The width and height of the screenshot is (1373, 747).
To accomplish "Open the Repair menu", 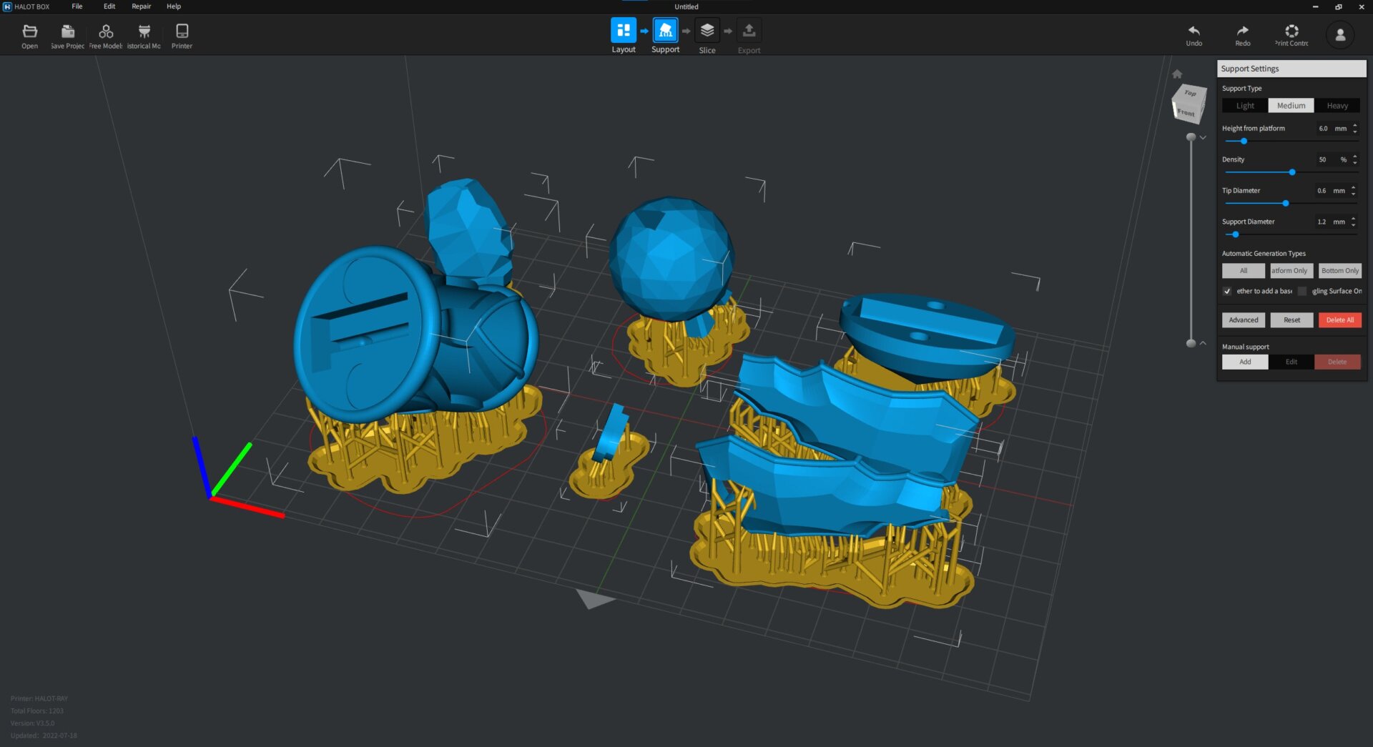I will point(141,6).
